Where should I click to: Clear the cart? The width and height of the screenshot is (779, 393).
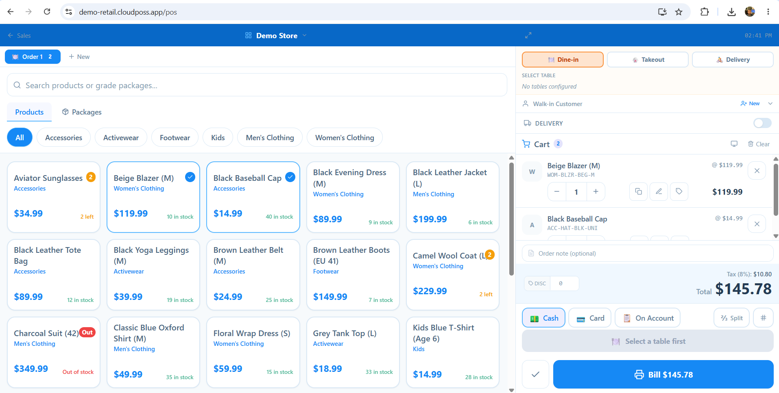(759, 144)
